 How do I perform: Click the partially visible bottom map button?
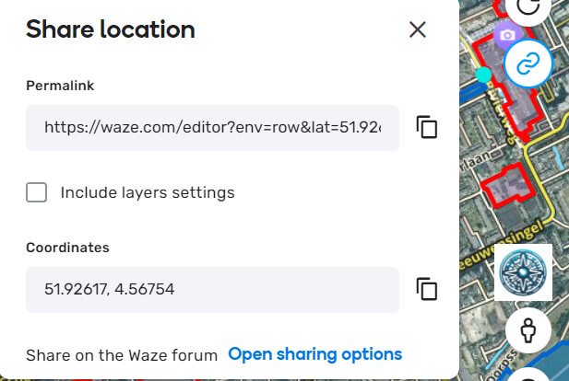(x=528, y=376)
